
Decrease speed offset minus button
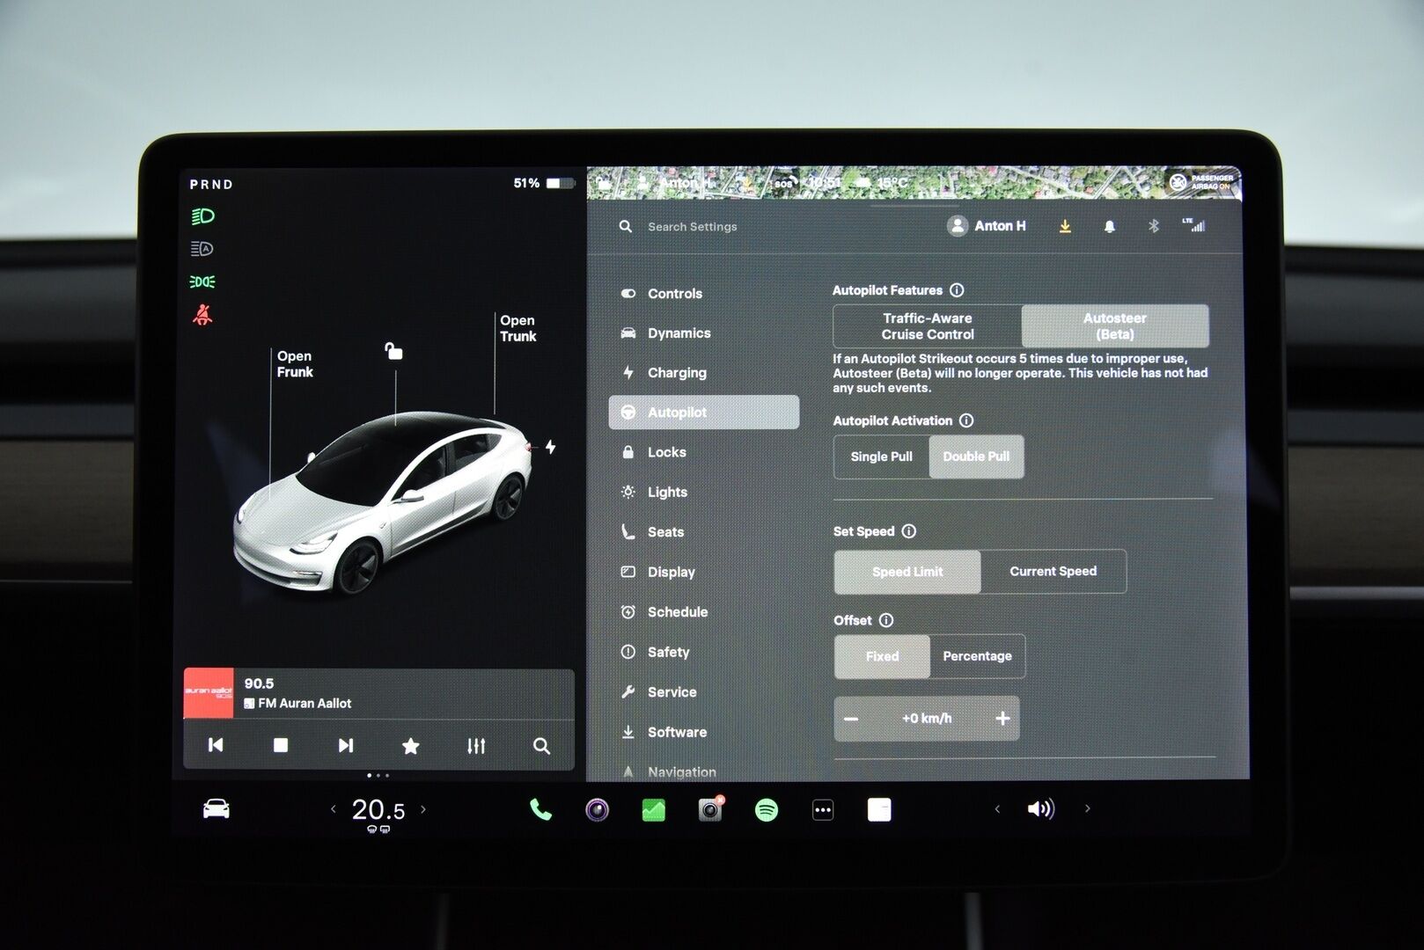[x=851, y=719]
